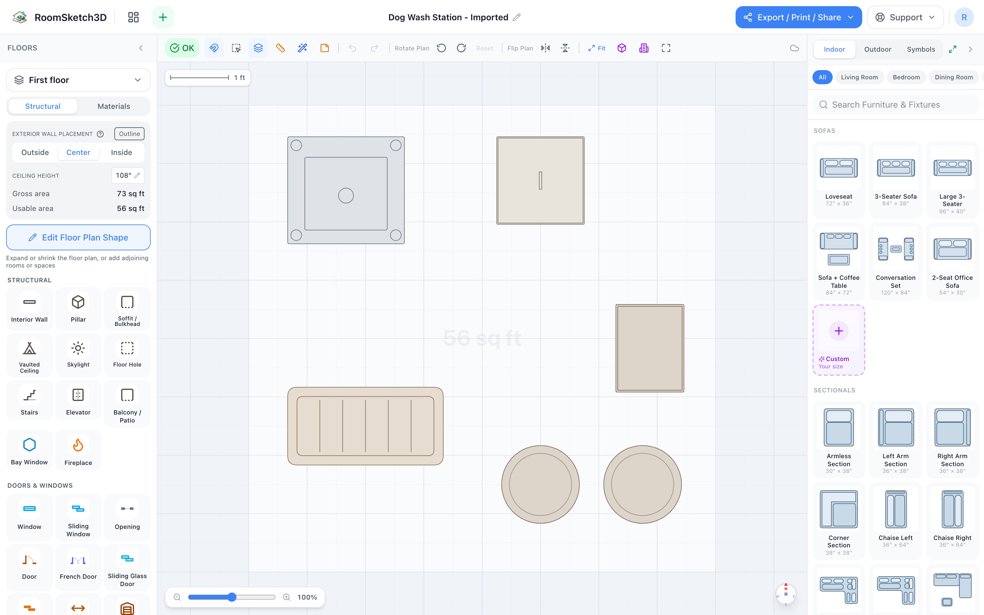Enter fullscreen mode
This screenshot has height=615, width=984.
pyautogui.click(x=666, y=48)
